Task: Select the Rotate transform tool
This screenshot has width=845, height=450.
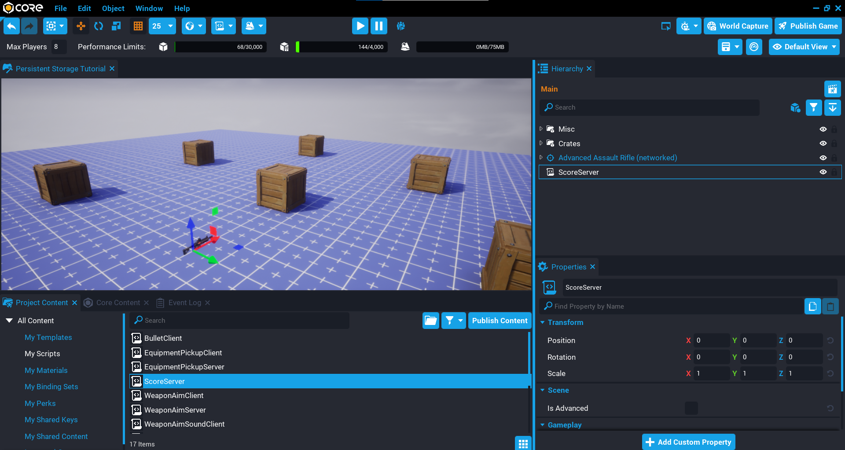Action: (x=99, y=26)
